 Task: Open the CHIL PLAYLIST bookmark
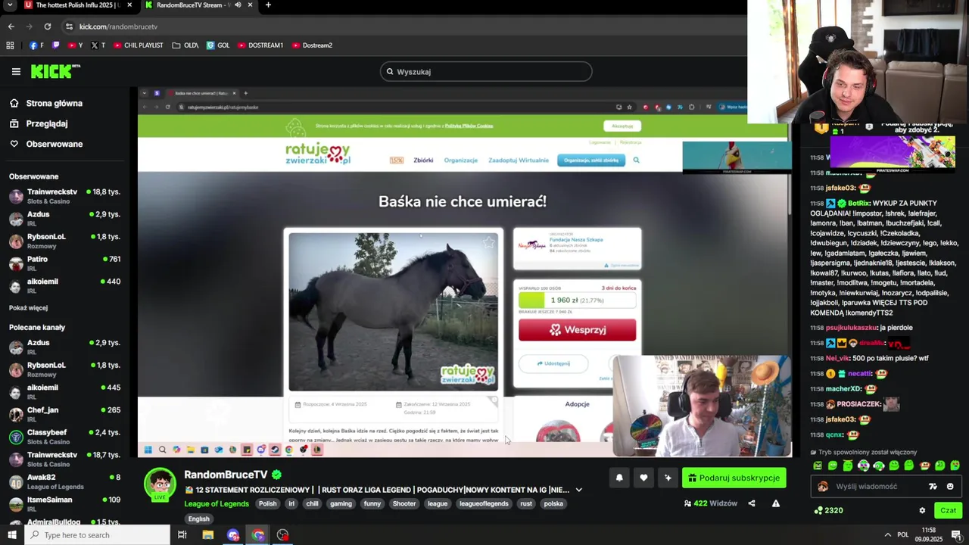coord(139,45)
